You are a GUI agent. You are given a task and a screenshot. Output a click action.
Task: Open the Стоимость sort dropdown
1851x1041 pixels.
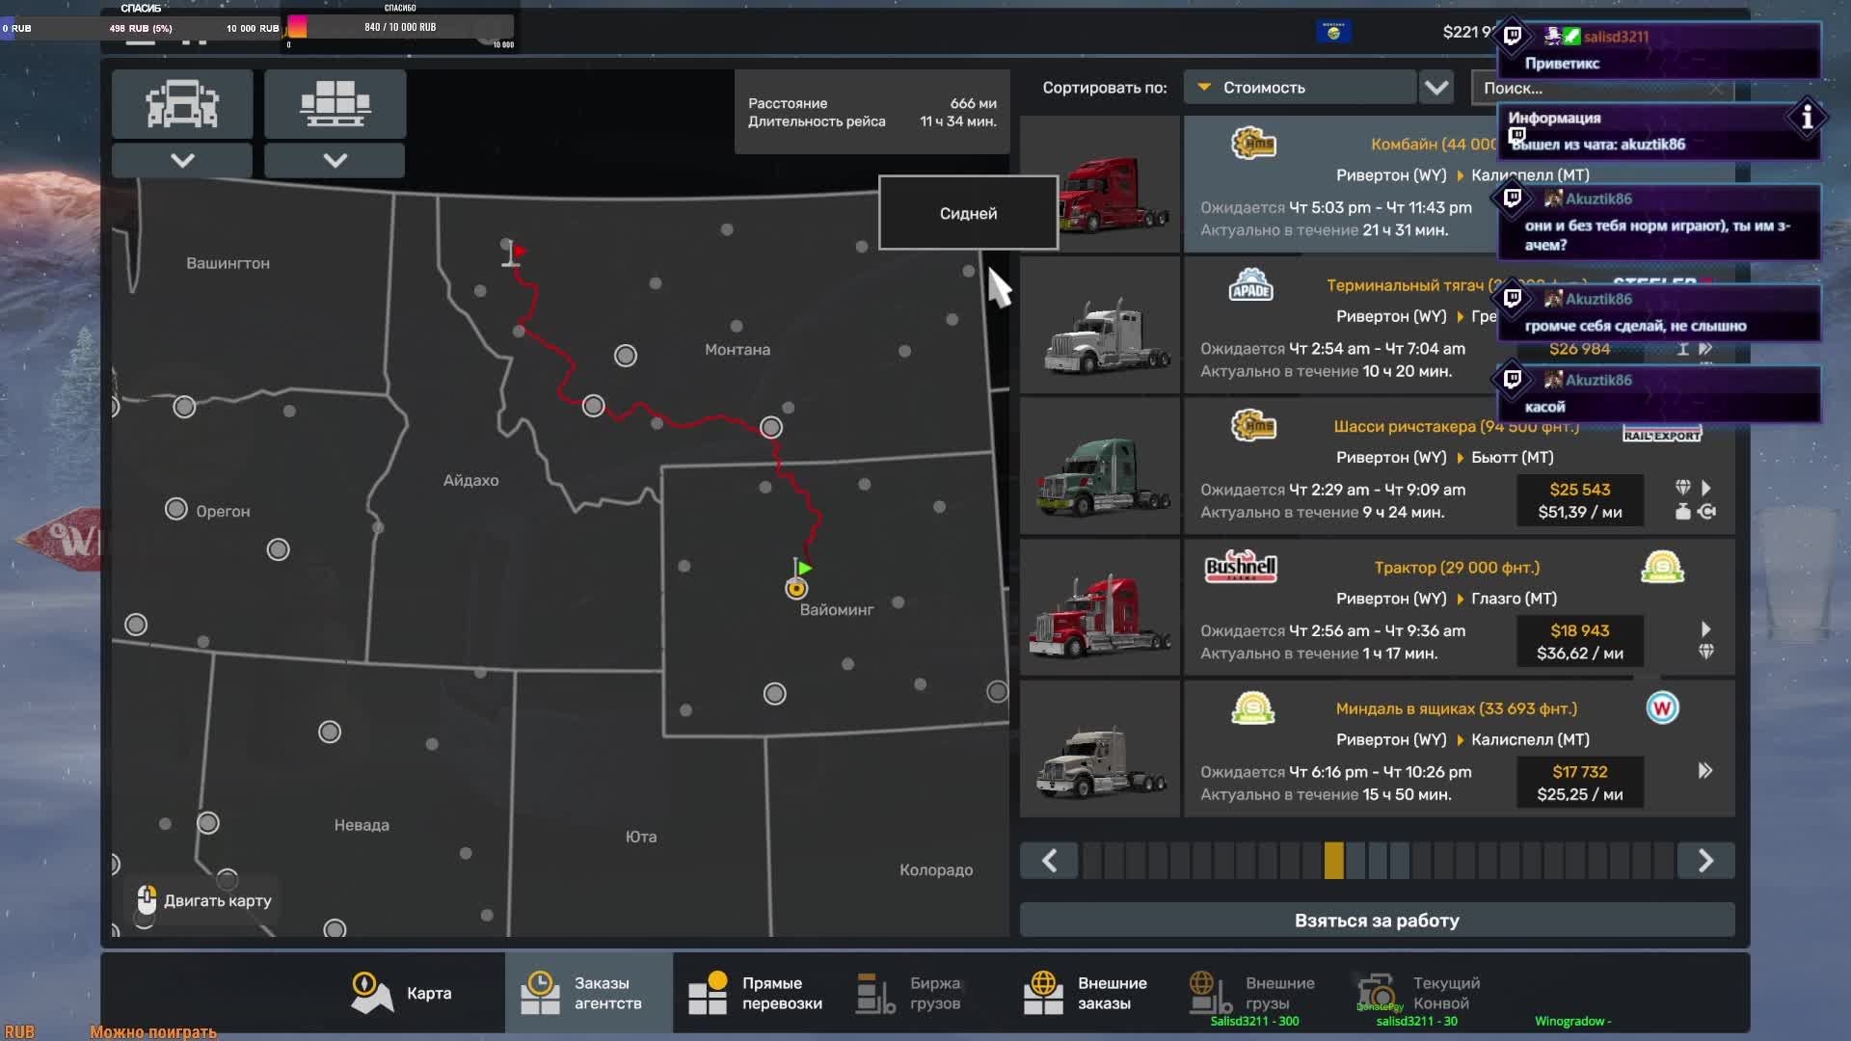(1299, 88)
